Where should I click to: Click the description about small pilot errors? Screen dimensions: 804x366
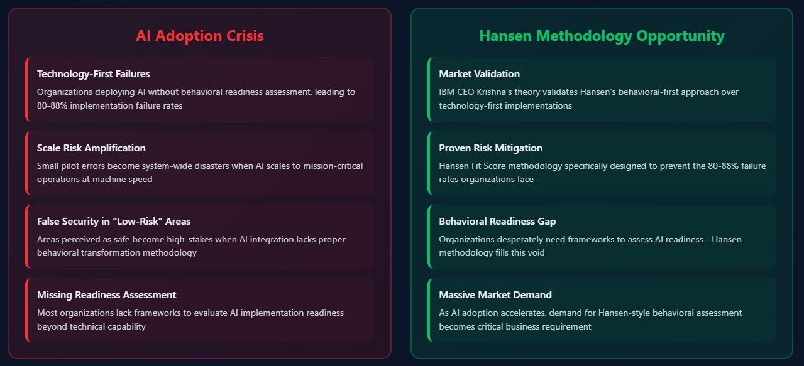(200, 173)
